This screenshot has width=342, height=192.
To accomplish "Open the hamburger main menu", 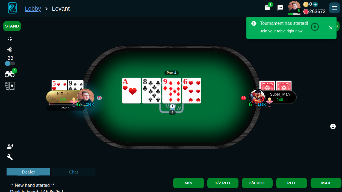I will [x=334, y=8].
